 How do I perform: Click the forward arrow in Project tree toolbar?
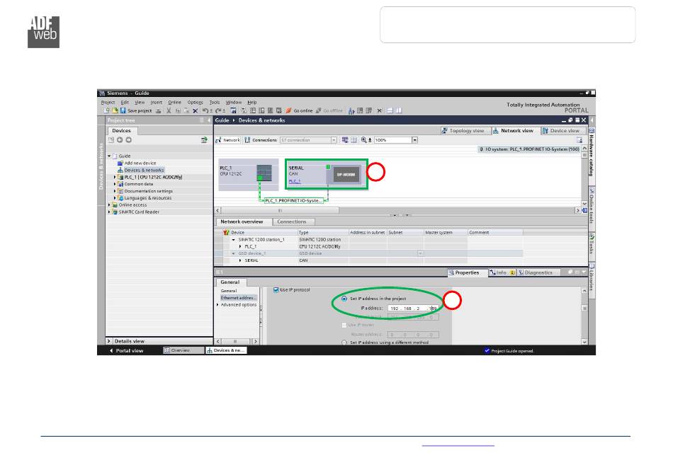[128, 139]
